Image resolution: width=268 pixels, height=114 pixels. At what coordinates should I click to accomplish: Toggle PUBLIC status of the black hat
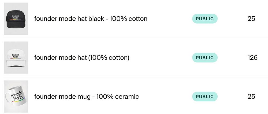tap(205, 19)
